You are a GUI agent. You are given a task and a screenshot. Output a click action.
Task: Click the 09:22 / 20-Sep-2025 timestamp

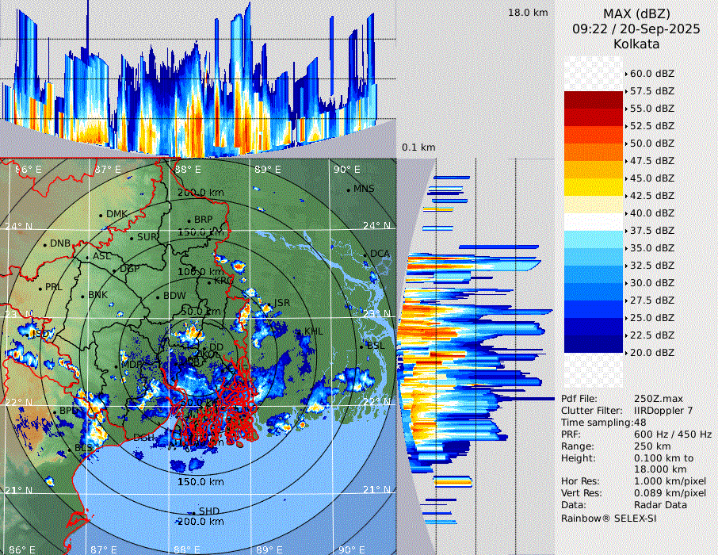tap(636, 29)
